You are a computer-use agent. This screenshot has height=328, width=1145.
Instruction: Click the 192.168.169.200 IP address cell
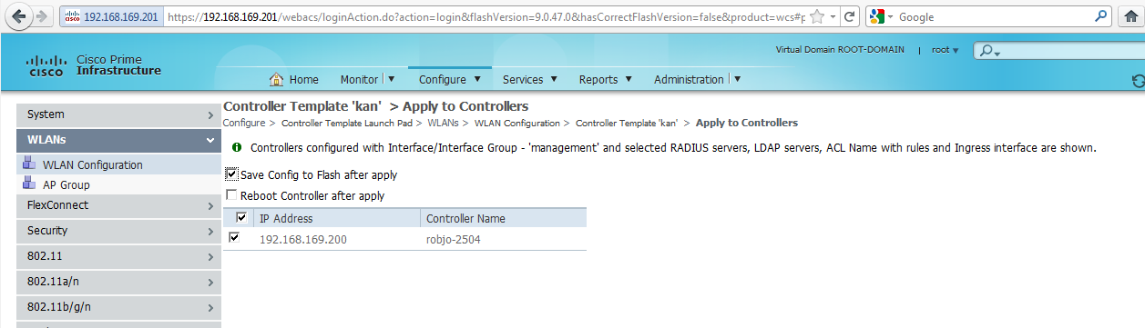pos(303,240)
